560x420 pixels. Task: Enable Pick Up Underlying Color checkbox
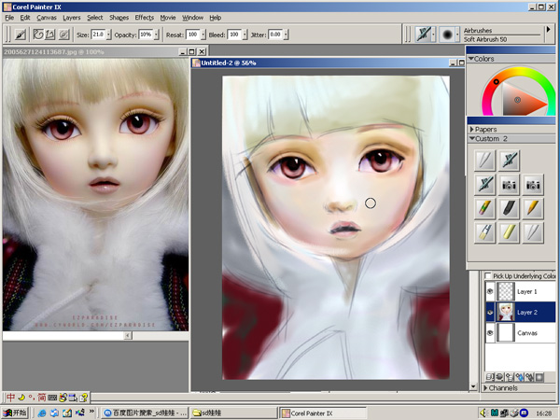[488, 275]
